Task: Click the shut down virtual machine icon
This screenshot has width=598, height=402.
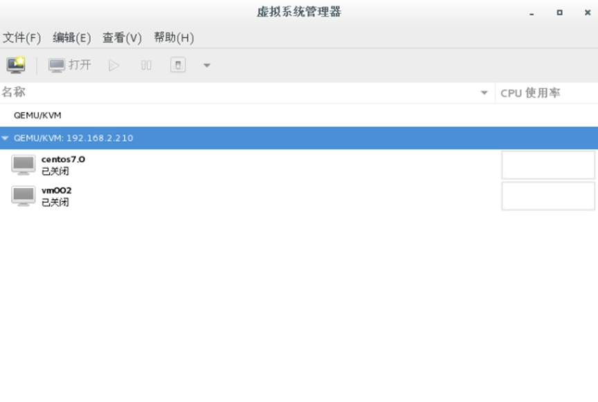Action: point(178,65)
